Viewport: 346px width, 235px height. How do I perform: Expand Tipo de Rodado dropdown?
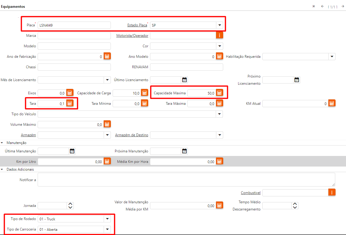pyautogui.click(x=107, y=219)
